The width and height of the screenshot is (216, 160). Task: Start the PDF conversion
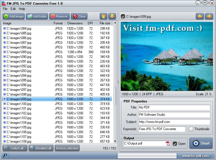click(x=201, y=143)
